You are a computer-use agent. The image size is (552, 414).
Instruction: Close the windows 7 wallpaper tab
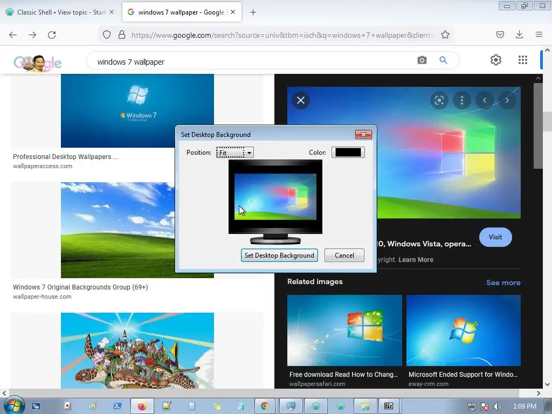[x=233, y=12]
